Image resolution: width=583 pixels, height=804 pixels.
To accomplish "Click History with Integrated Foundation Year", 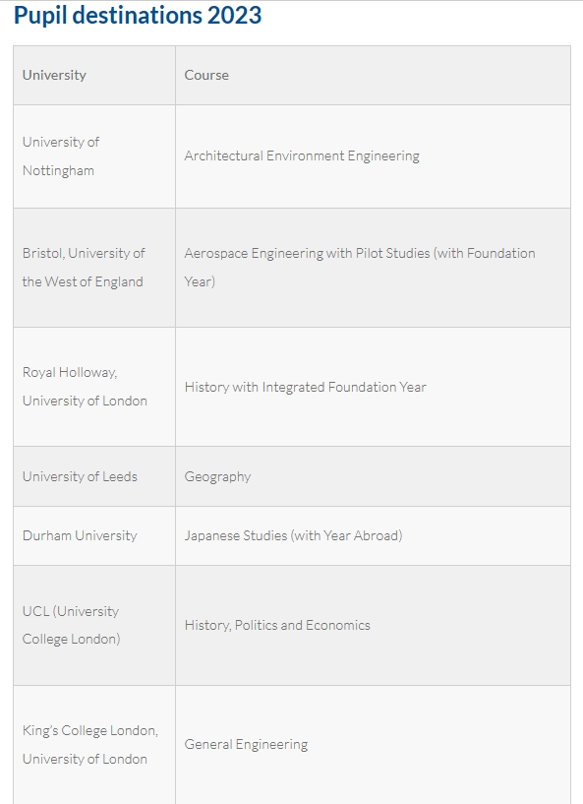I will 306,387.
